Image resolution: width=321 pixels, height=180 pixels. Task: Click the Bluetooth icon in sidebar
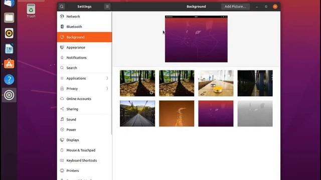[62, 26]
